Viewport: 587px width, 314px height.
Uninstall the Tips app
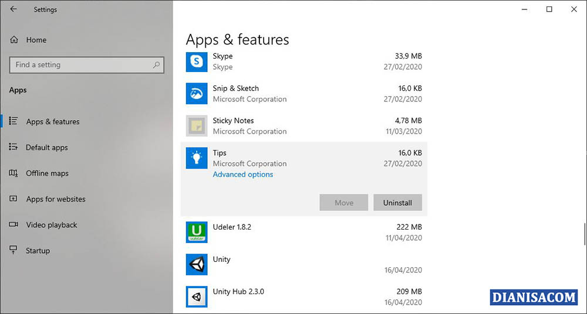[397, 203]
